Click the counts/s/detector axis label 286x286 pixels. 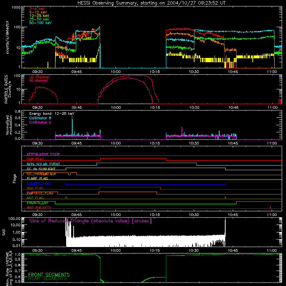point(7,37)
